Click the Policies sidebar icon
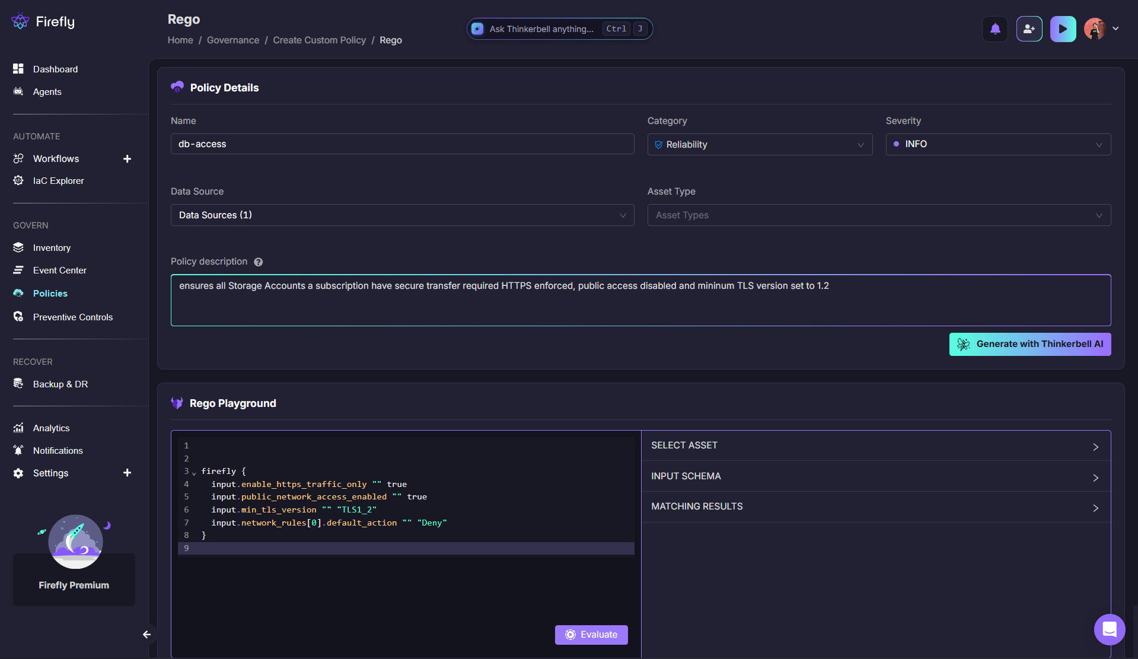The width and height of the screenshot is (1138, 659). point(18,293)
